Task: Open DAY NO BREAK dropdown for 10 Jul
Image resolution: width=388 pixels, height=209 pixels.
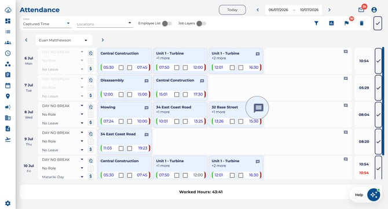Action: tap(63, 160)
